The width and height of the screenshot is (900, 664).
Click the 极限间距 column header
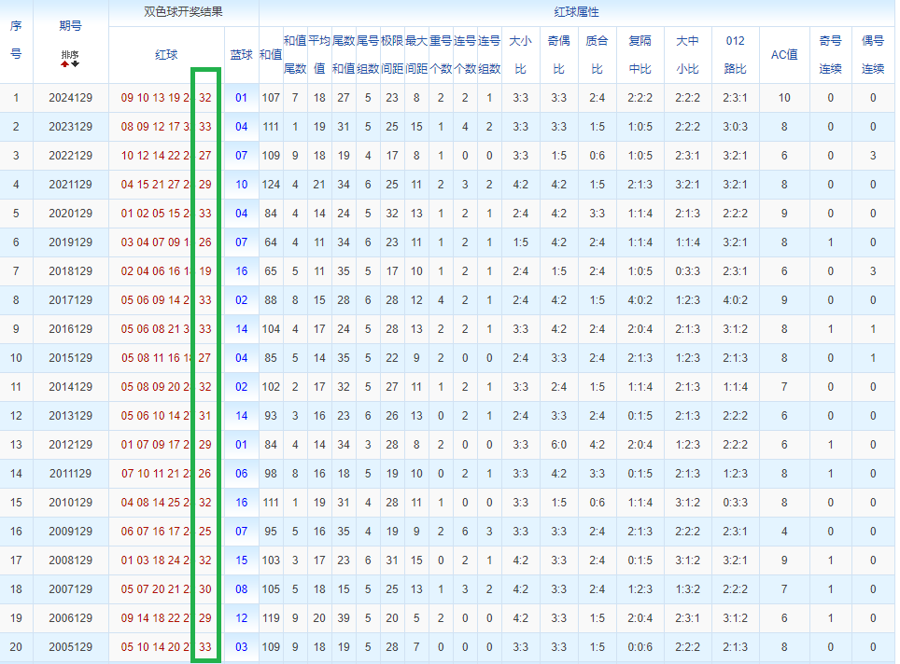click(392, 55)
